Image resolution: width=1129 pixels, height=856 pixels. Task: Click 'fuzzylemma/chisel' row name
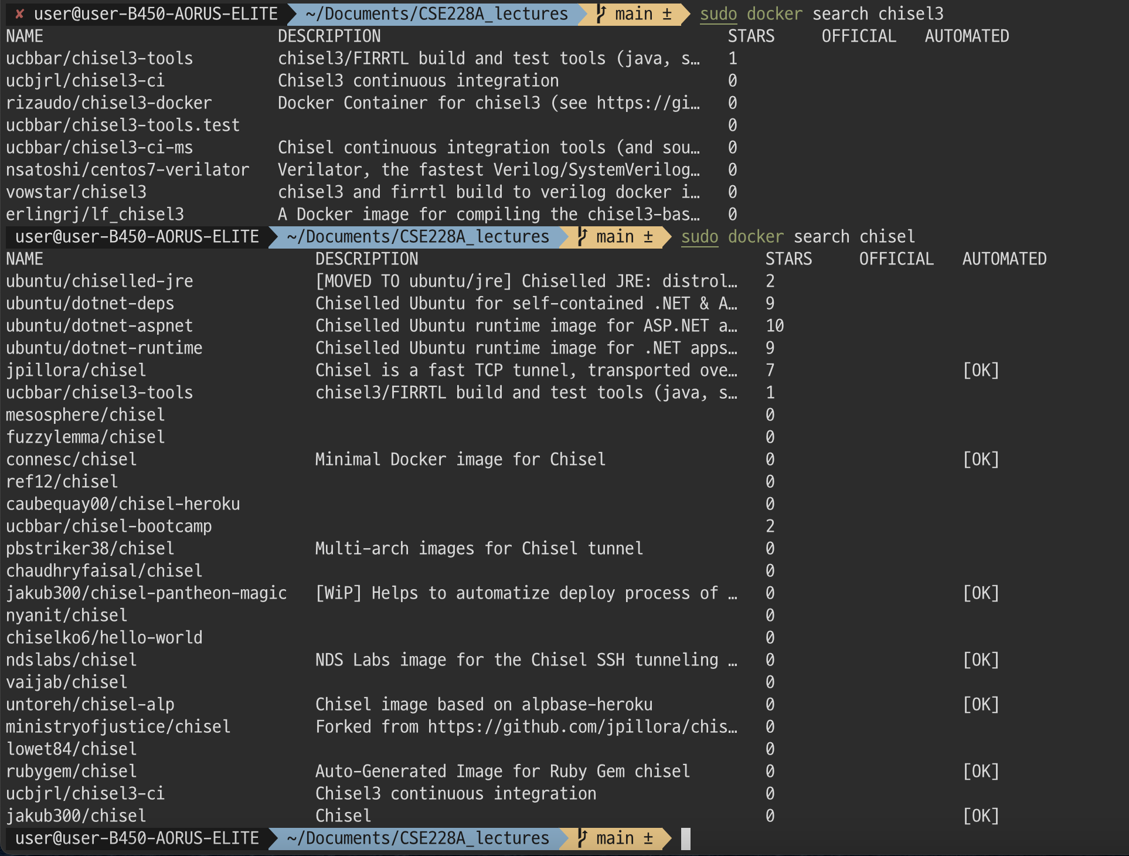click(86, 437)
